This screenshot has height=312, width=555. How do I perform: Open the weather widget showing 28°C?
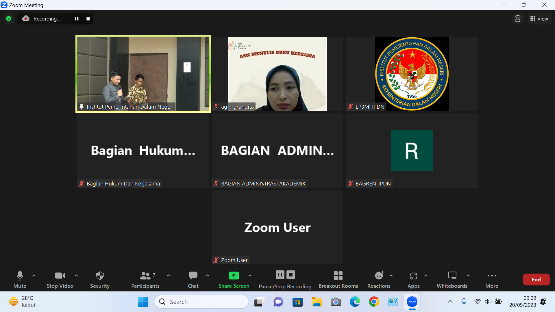point(22,302)
